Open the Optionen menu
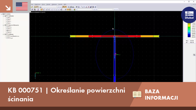 [54, 4]
